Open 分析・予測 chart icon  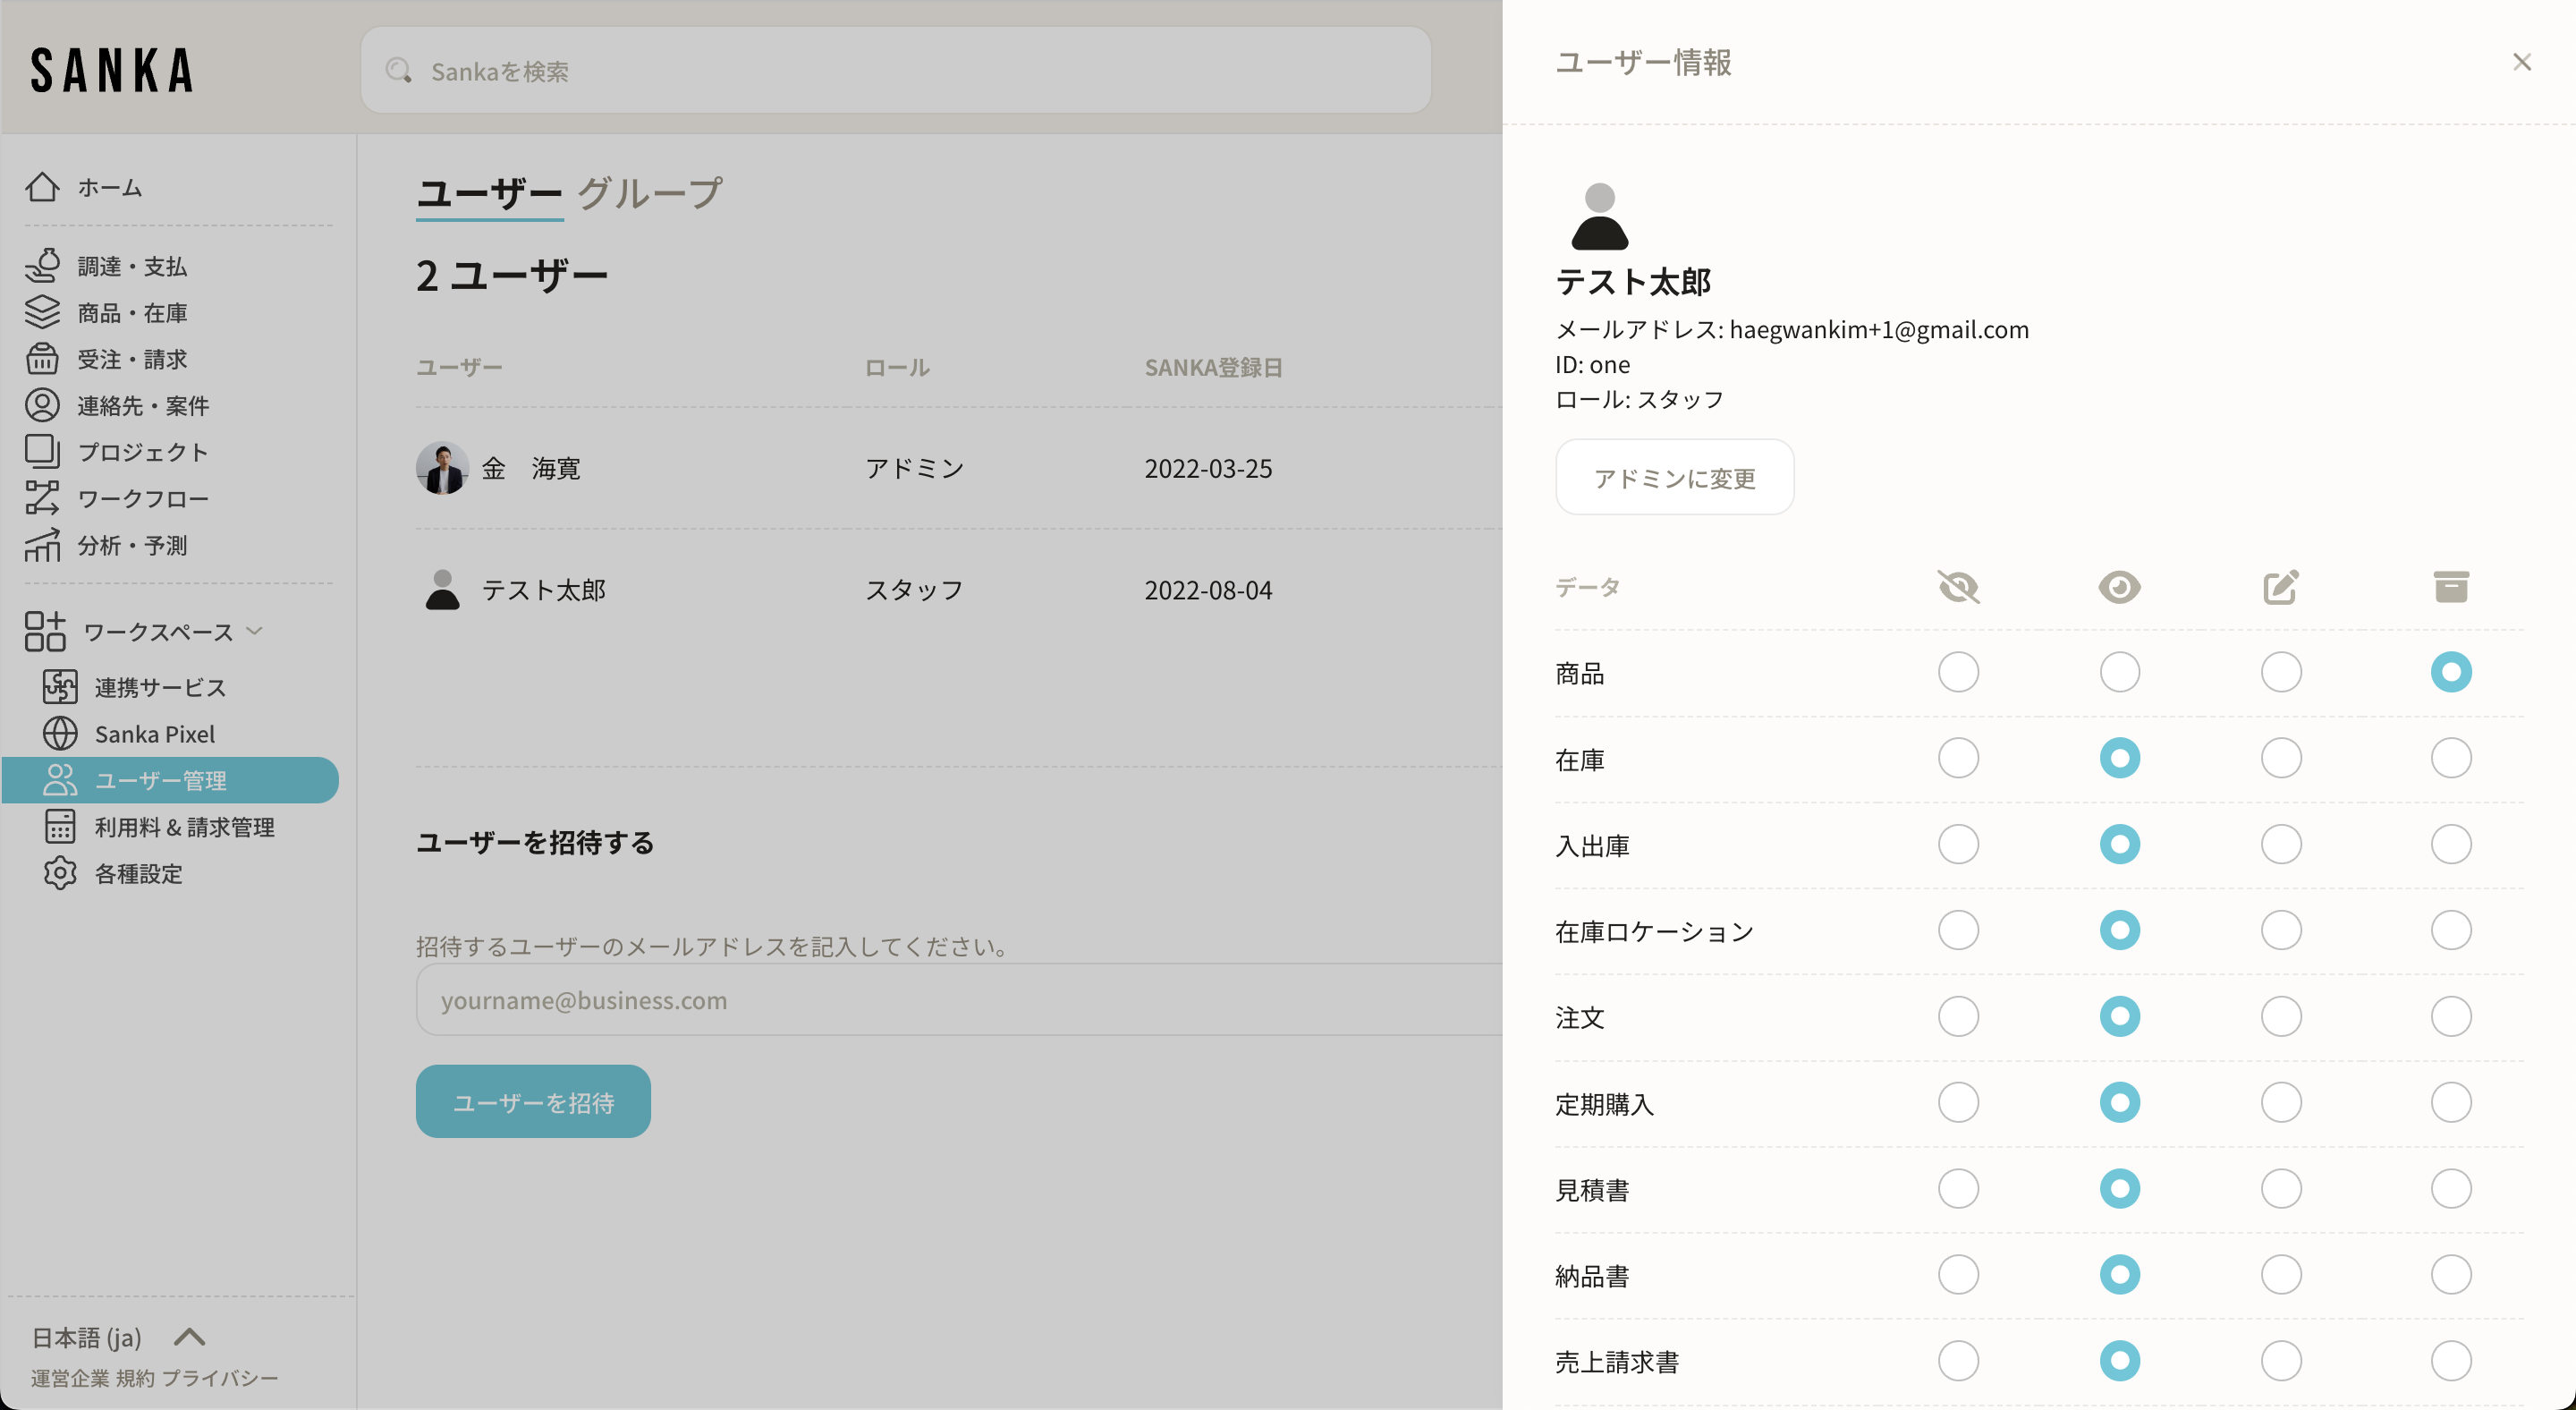pyautogui.click(x=42, y=545)
